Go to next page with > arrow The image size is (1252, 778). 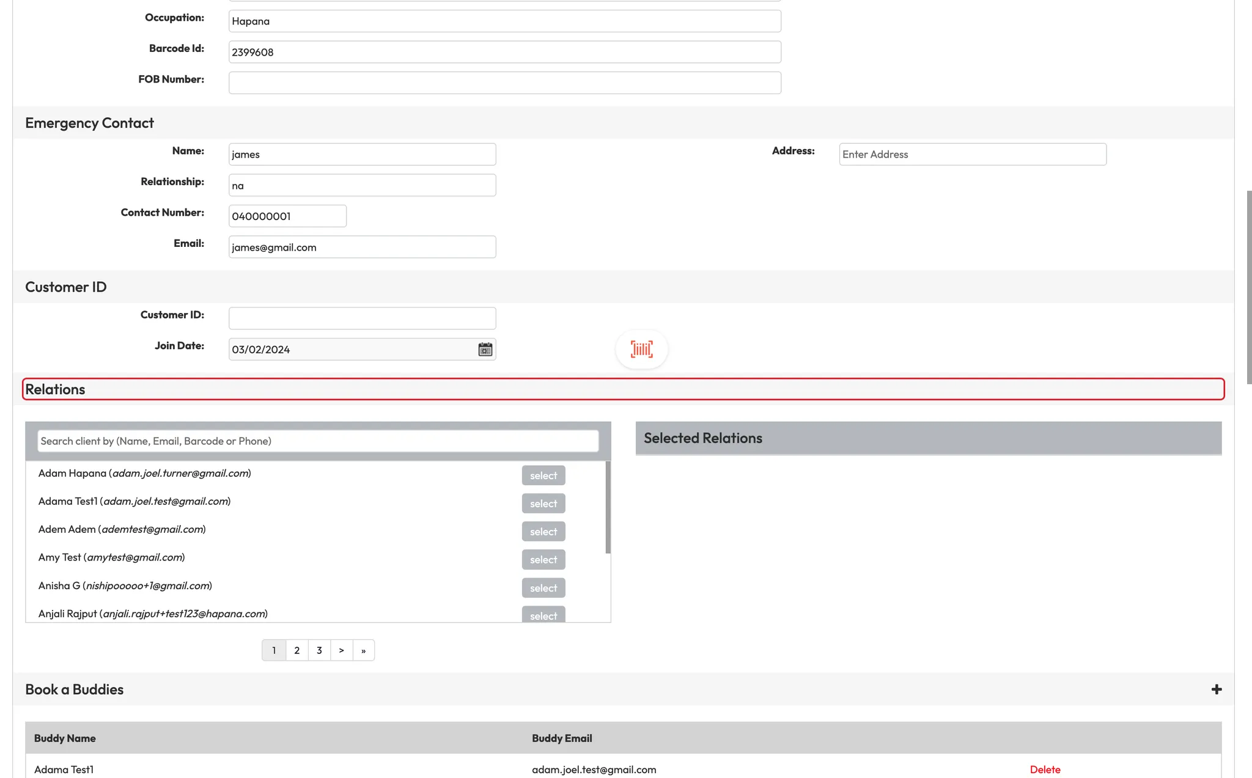click(341, 650)
